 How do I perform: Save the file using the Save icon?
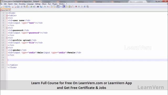pos(6,7)
